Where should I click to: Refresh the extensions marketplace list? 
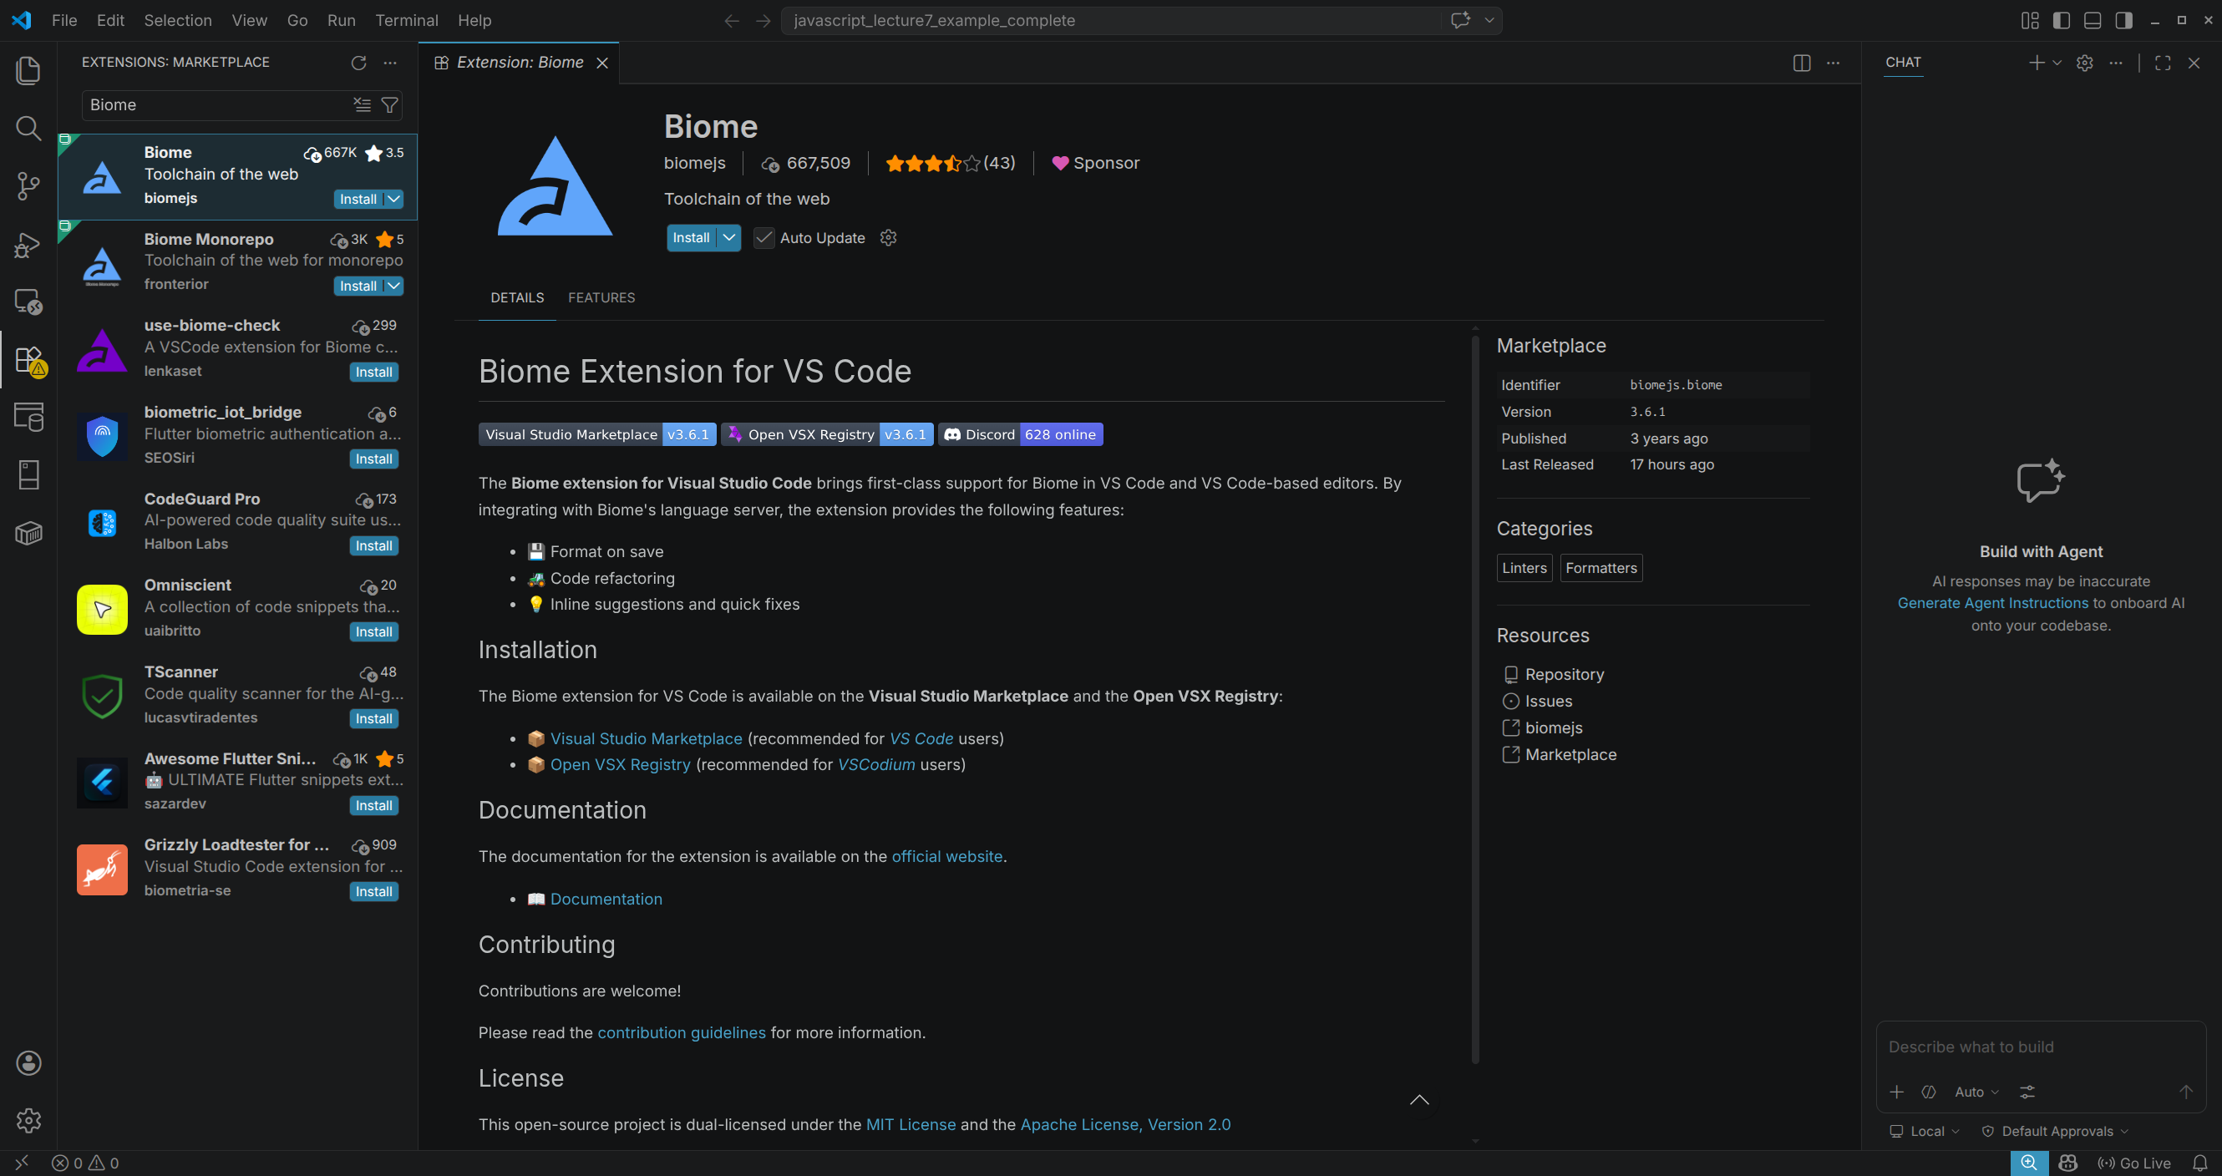tap(359, 62)
